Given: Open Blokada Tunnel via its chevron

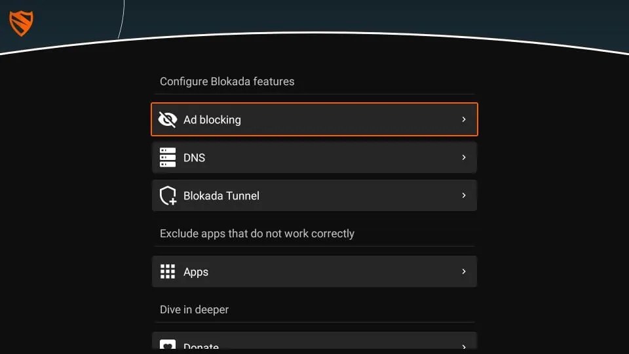Looking at the screenshot, I should [x=464, y=195].
